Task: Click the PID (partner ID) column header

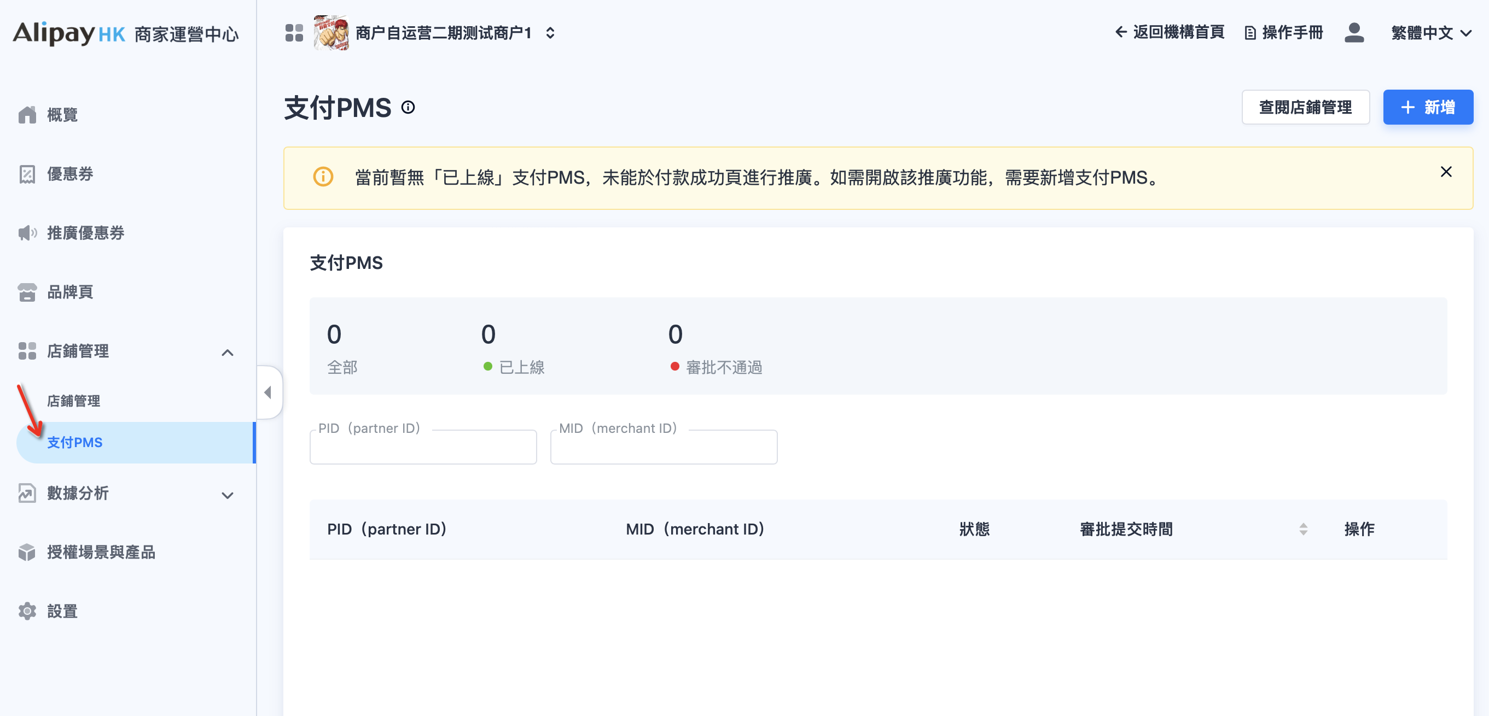Action: point(387,529)
